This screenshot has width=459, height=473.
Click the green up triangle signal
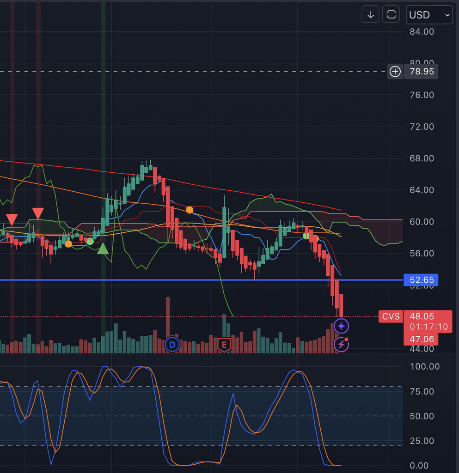tap(103, 249)
